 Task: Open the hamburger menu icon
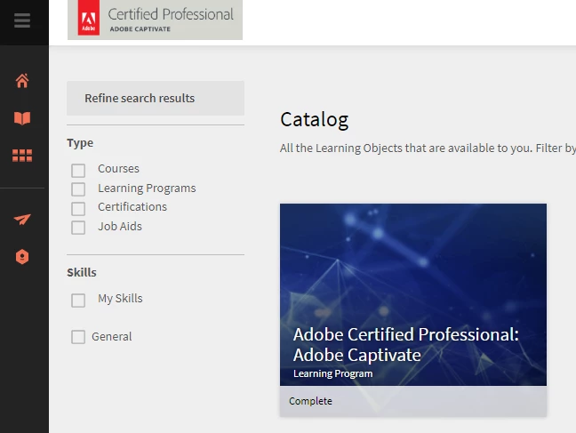pyautogui.click(x=22, y=20)
